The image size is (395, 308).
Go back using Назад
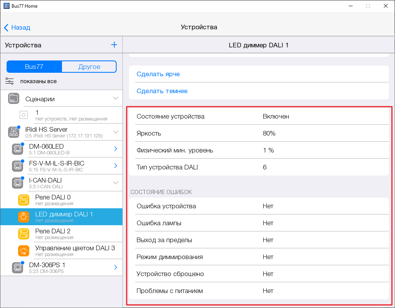pos(17,27)
